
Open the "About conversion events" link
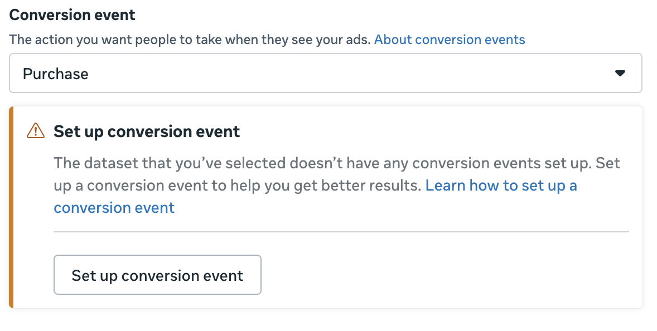pyautogui.click(x=450, y=40)
